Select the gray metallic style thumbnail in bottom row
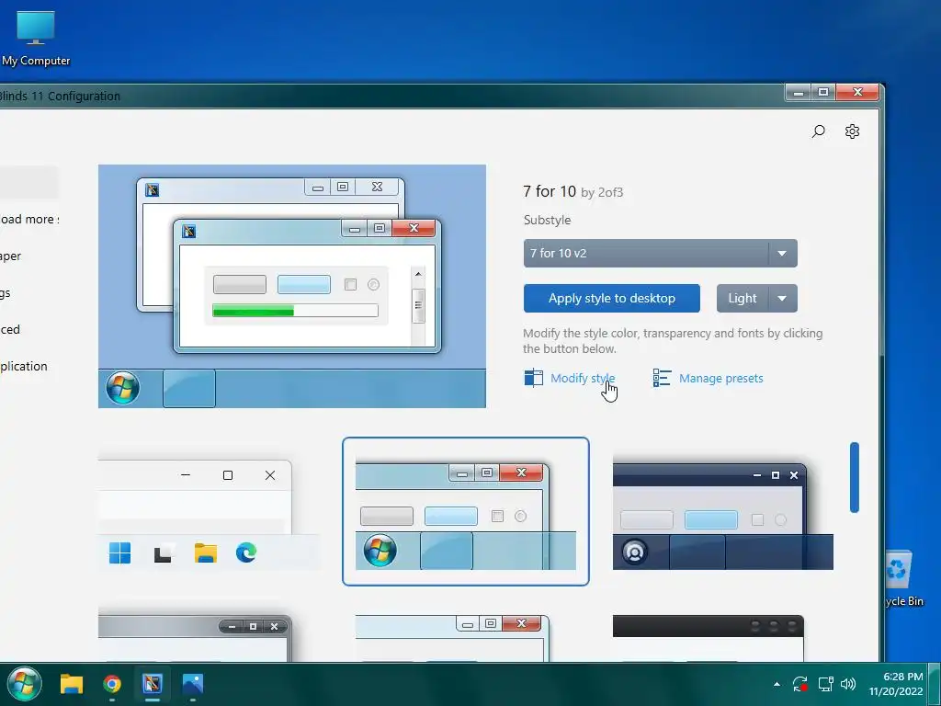The width and height of the screenshot is (941, 706). pos(195,638)
